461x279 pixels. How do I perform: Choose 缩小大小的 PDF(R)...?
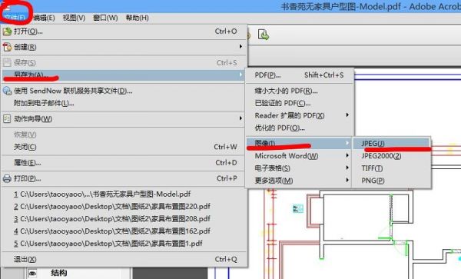click(x=300, y=91)
